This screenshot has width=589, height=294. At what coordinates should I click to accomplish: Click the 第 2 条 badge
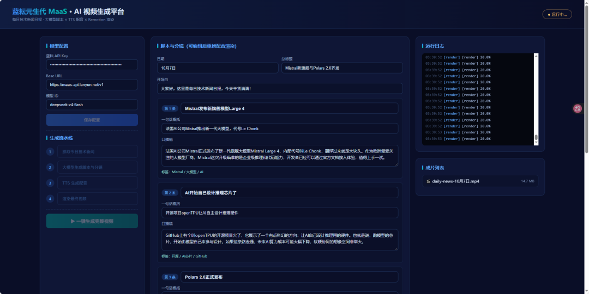point(170,193)
